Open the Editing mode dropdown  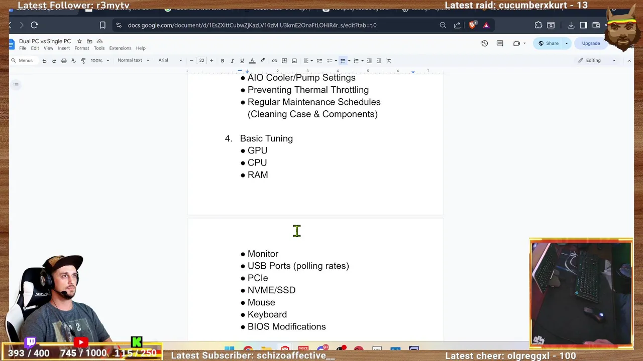coord(597,61)
